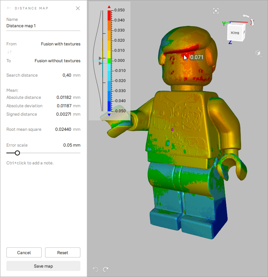
Task: Undo the last action in viewport
Action: point(95,269)
